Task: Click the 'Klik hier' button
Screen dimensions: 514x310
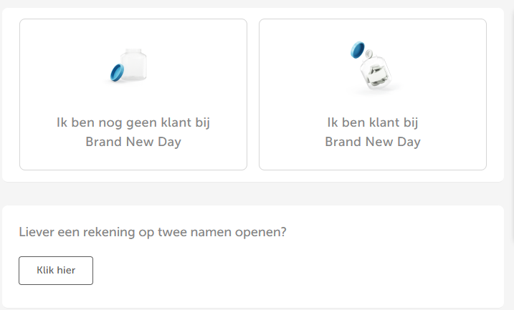Action: click(56, 271)
